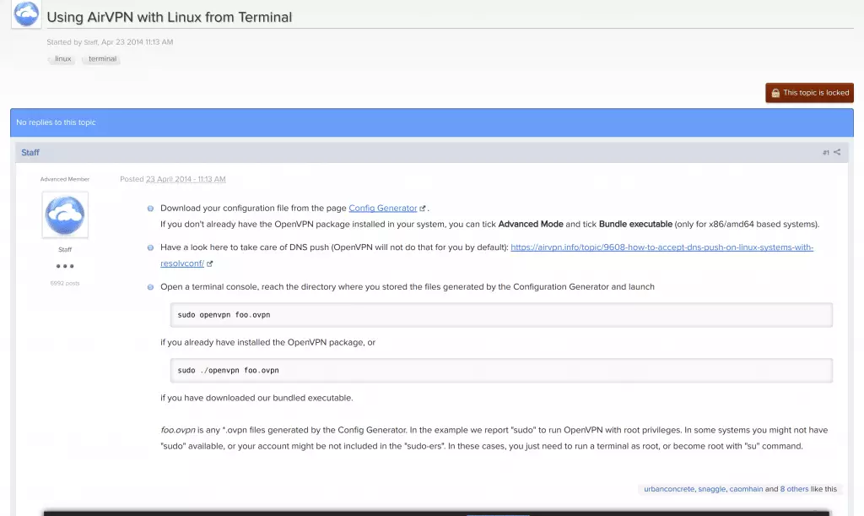
Task: Select the terminal tag
Action: [x=100, y=58]
